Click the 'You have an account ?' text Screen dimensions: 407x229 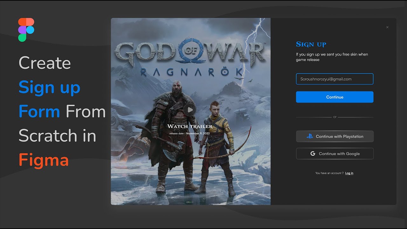(329, 173)
